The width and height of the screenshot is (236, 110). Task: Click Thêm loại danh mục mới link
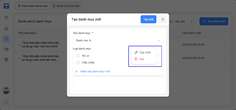click(92, 71)
